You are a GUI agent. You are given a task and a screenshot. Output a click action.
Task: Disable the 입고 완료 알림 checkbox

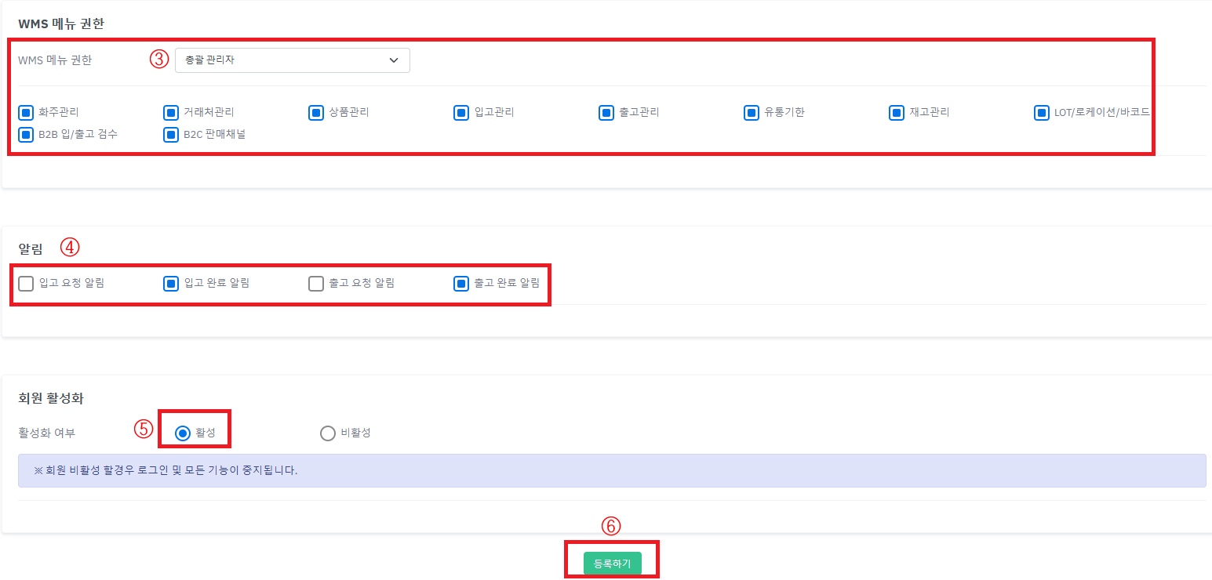tap(171, 284)
